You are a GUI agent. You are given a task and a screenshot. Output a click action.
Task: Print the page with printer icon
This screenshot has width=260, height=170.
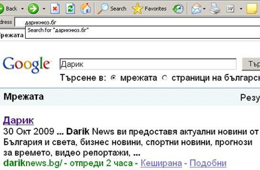(x=215, y=8)
